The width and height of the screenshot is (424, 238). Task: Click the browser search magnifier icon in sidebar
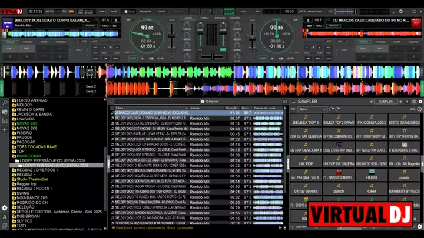5,102
